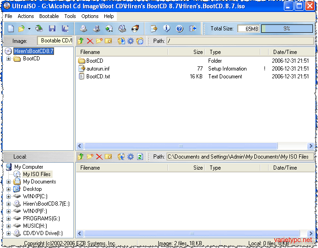The image size is (318, 248).
Task: Select Hiren'sBootCD8.7 root in image tree
Action: pyautogui.click(x=34, y=51)
